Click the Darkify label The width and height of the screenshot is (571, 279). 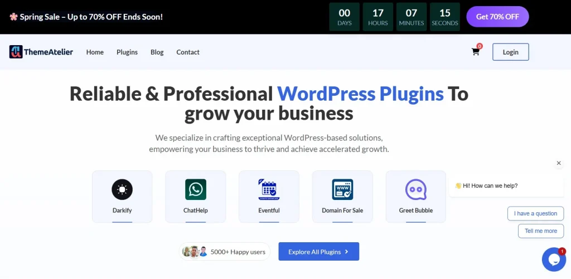tap(122, 211)
